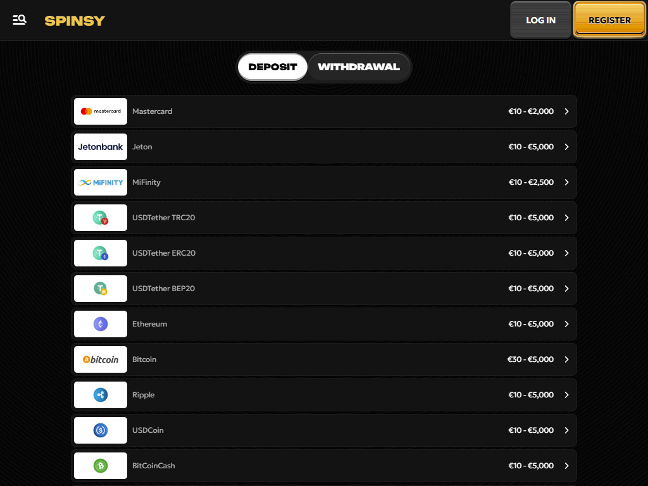Click USDCoin limit €10 - €5,000

531,430
